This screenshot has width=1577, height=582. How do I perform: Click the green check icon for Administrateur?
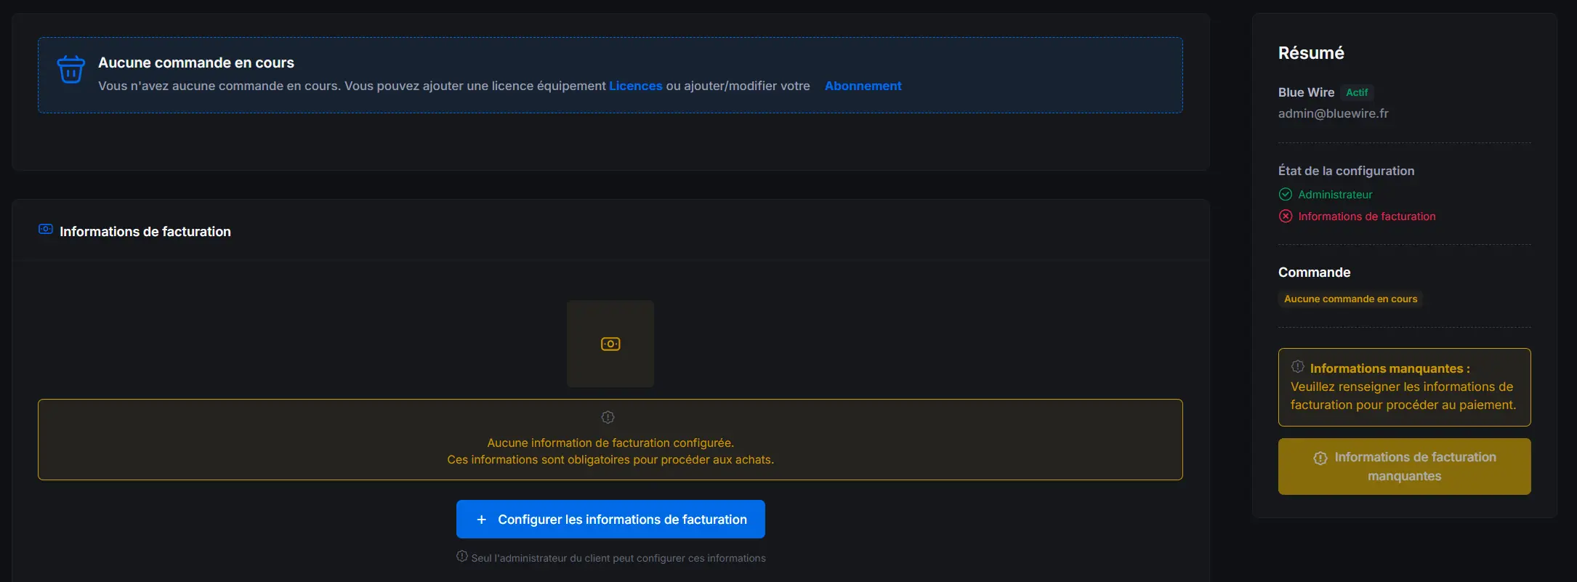1286,195
